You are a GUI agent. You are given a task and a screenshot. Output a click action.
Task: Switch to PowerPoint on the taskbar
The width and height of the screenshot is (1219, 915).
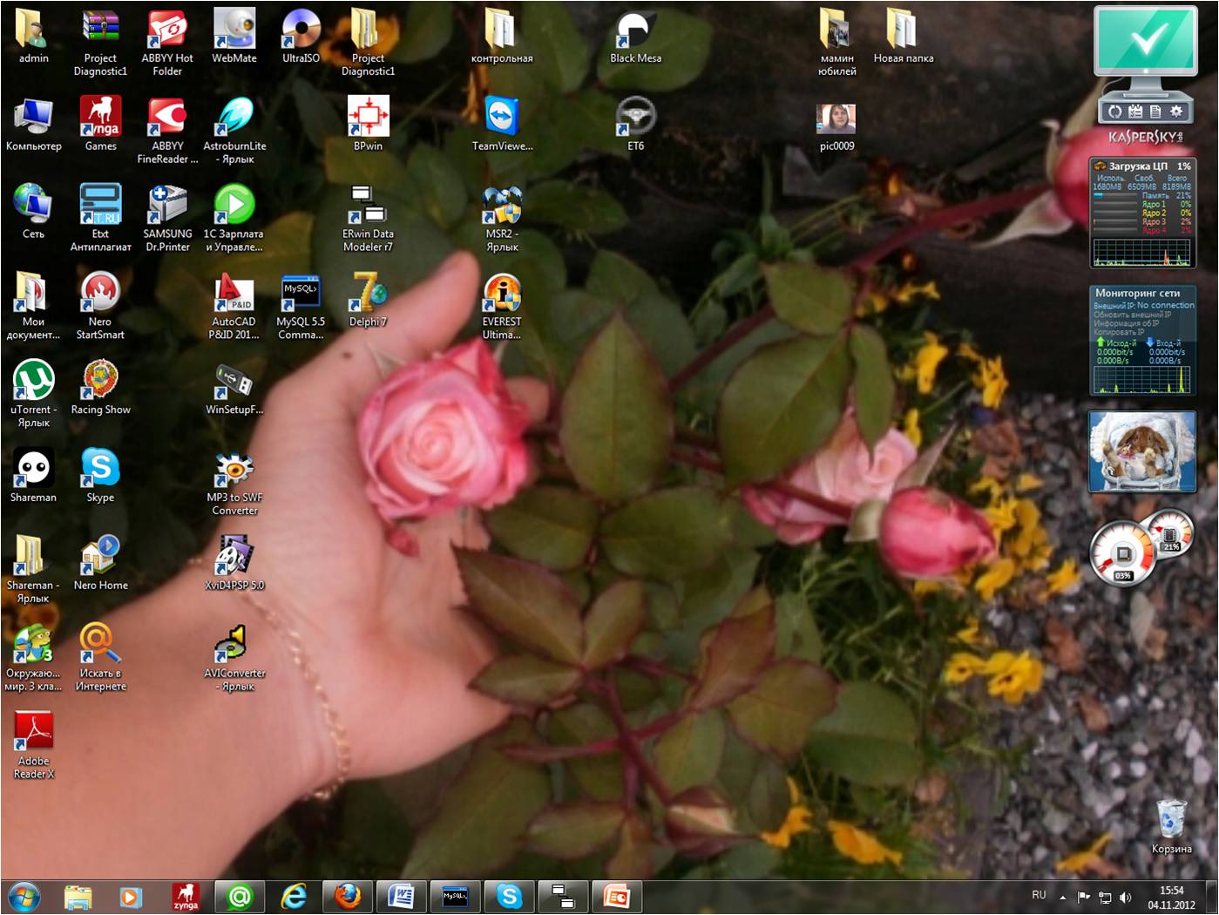617,897
